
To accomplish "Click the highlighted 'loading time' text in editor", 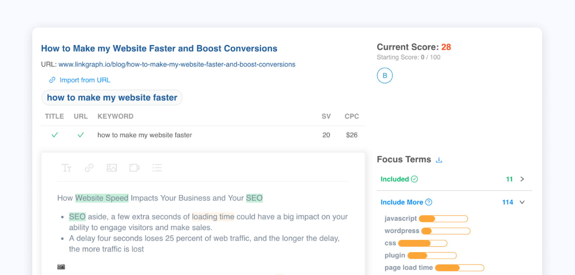I will pos(213,217).
